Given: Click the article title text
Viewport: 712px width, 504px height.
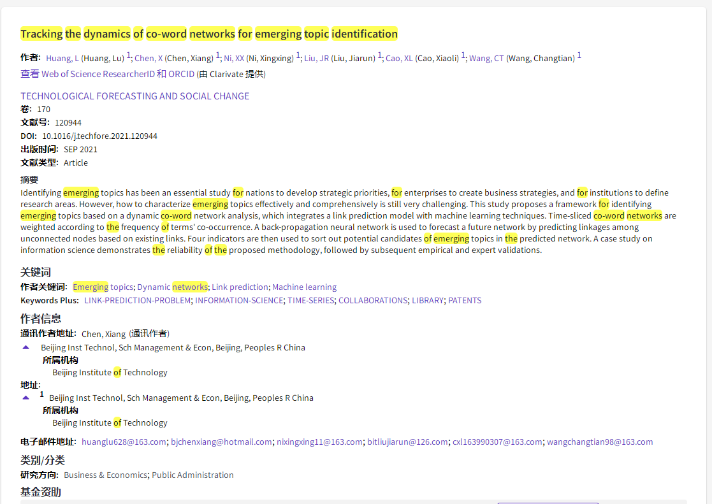Looking at the screenshot, I should tap(208, 34).
